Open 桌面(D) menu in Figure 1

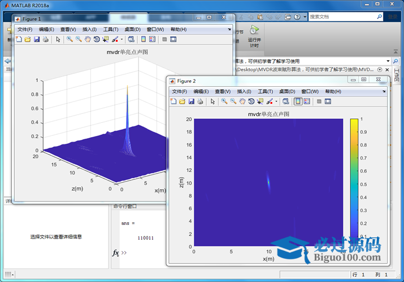click(133, 29)
